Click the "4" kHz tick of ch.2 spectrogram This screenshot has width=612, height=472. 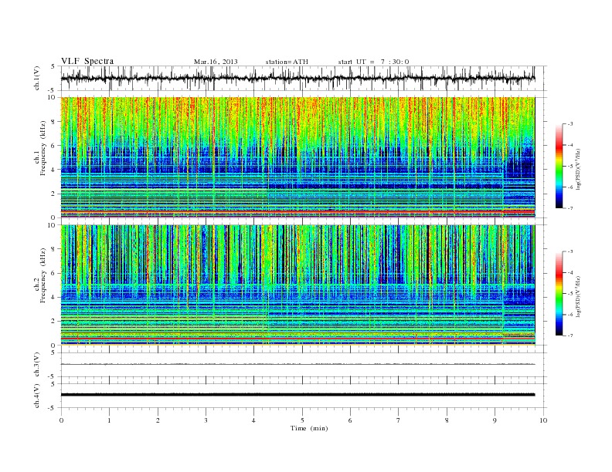[53, 297]
